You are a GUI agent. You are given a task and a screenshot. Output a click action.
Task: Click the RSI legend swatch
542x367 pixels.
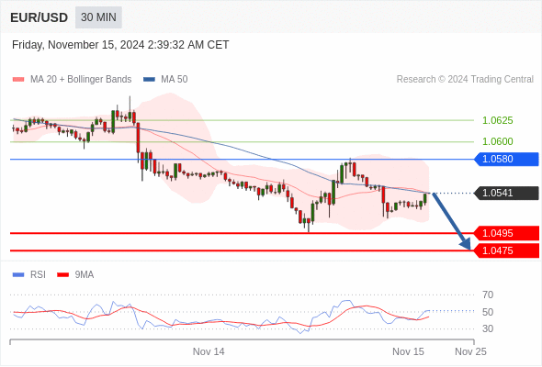point(18,275)
